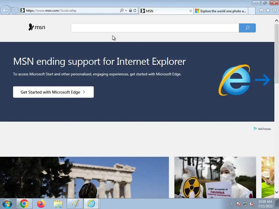Click the blue search magnifier button
The image size is (279, 209).
point(247,28)
